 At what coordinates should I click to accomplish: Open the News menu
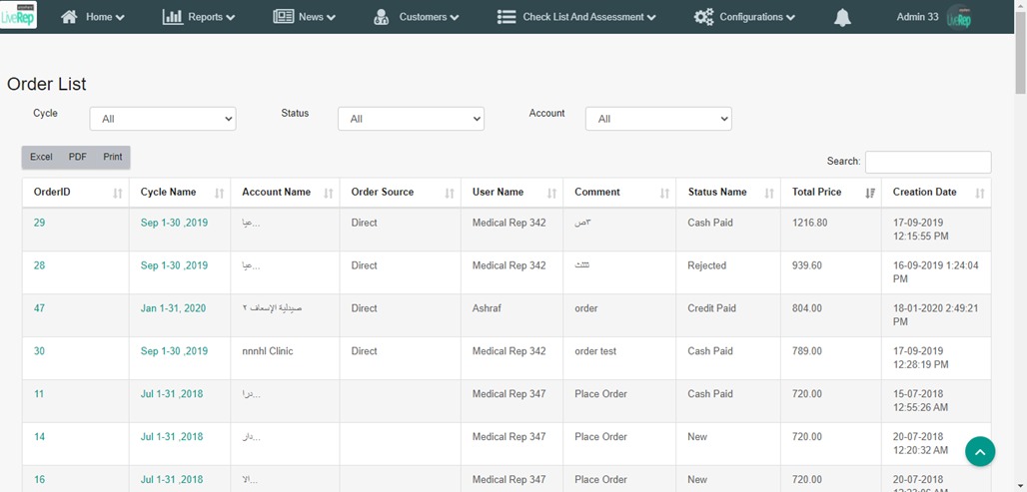tap(304, 17)
